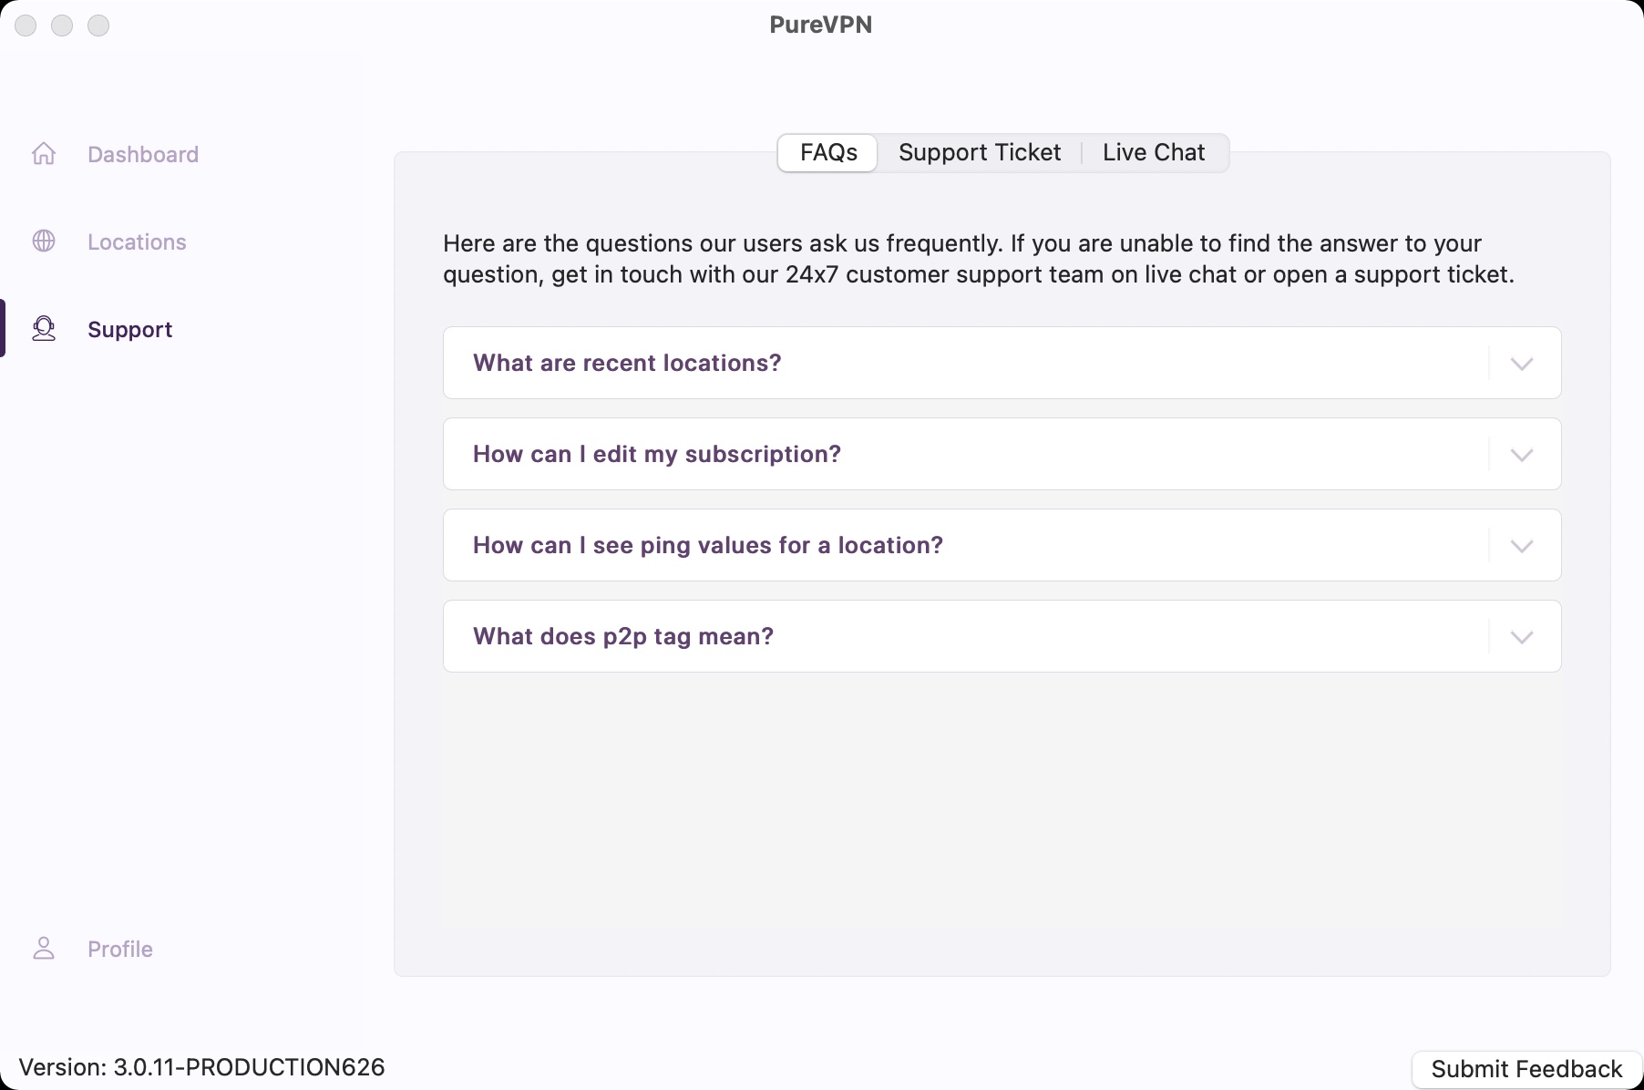
Task: Open the Live Chat tab
Action: pos(1154,152)
